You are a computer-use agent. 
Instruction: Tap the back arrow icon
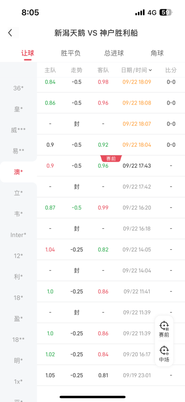pyautogui.click(x=10, y=33)
